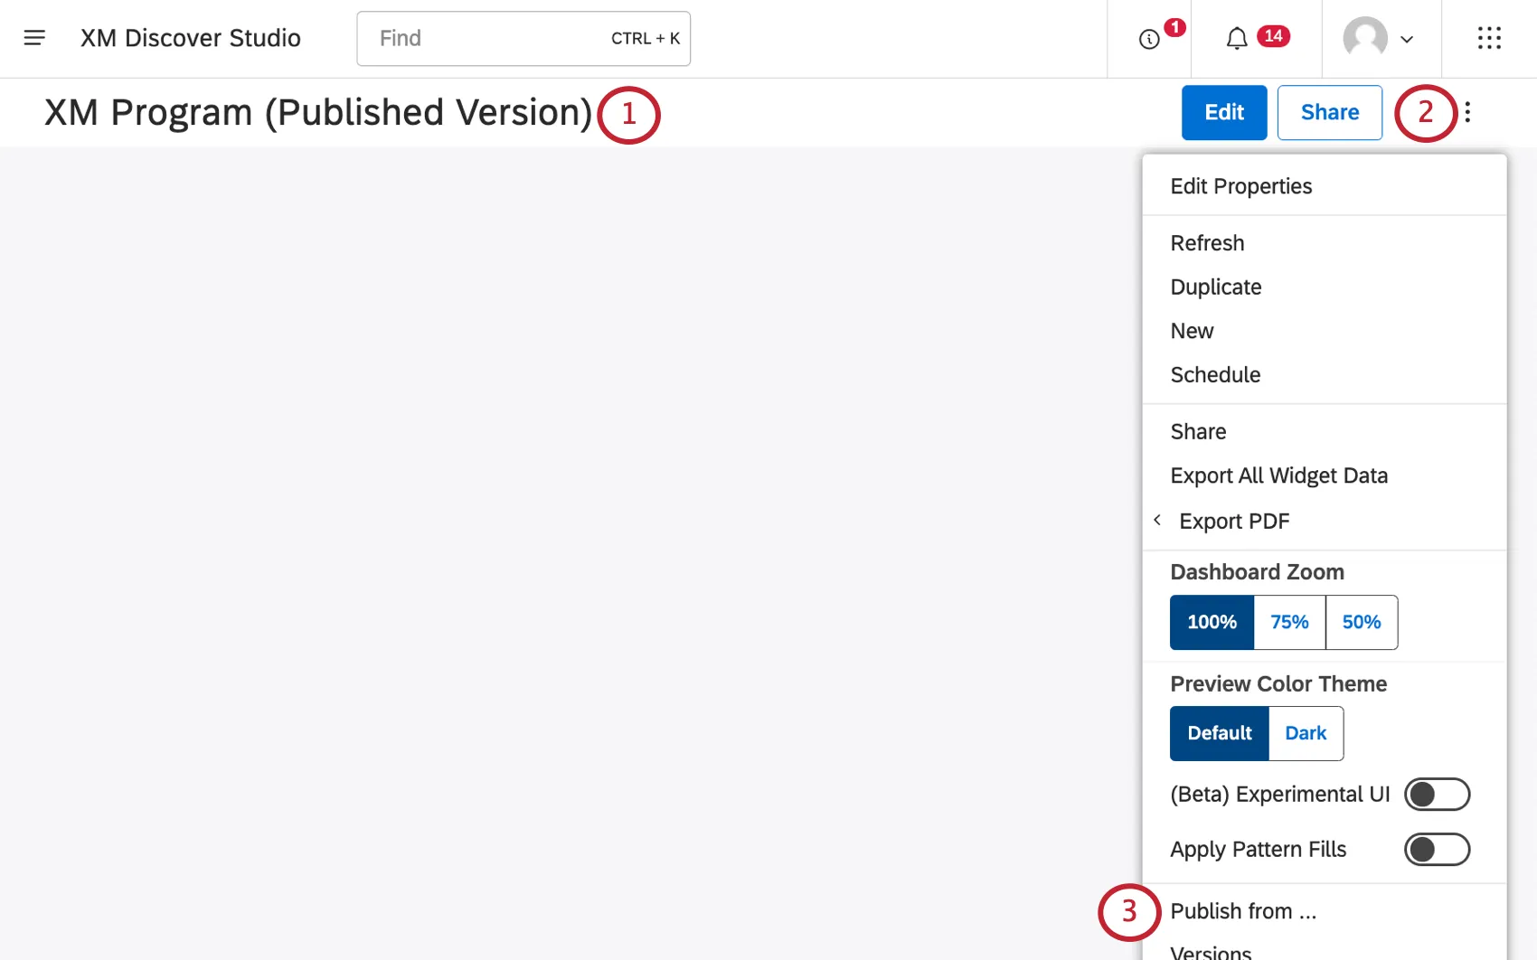
Task: Click the Edit button
Action: (x=1223, y=112)
